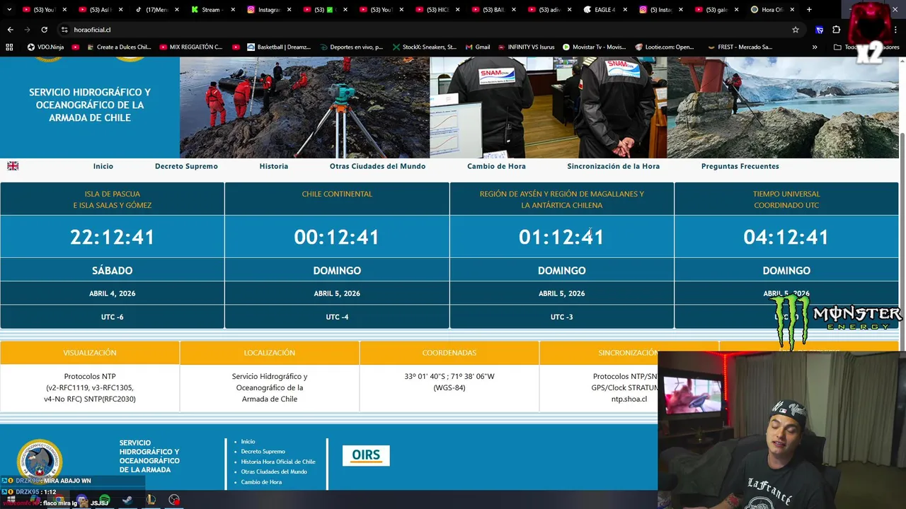Open the Deportes en vivo bookmark
This screenshot has width=906, height=509.
pyautogui.click(x=351, y=47)
